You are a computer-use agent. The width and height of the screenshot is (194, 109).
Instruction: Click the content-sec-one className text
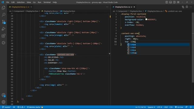[x=65, y=54]
